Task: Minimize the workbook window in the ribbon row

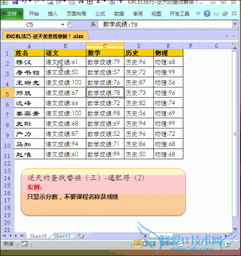Action: [x=216, y=14]
